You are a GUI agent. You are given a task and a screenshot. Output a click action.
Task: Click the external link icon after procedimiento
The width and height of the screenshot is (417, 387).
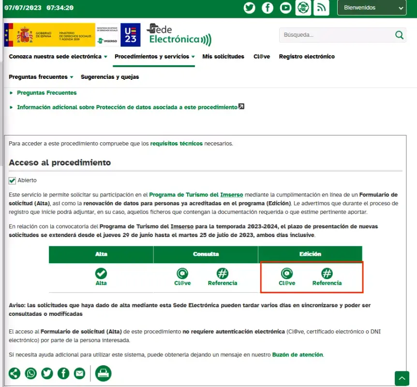(x=241, y=106)
